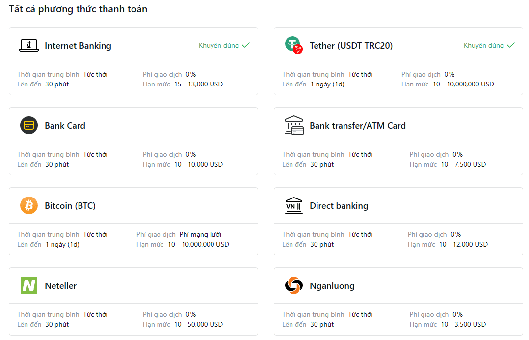
Task: Click the Bank Card icon
Action: (x=29, y=125)
